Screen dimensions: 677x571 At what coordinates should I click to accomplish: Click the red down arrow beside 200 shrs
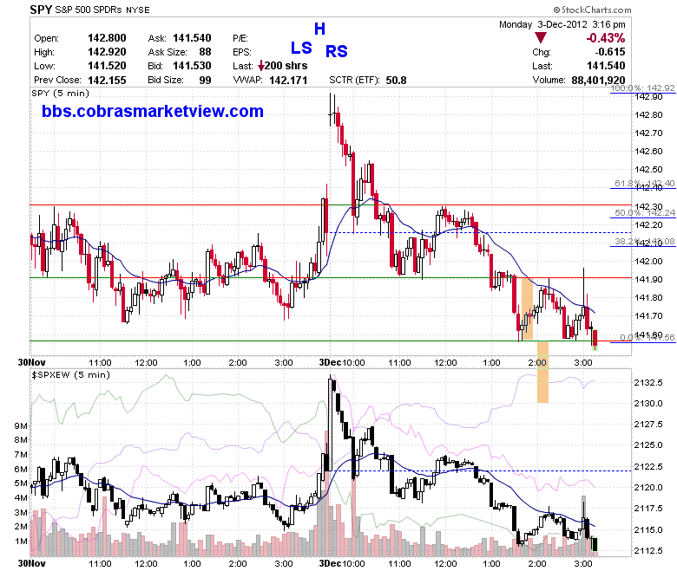point(260,66)
